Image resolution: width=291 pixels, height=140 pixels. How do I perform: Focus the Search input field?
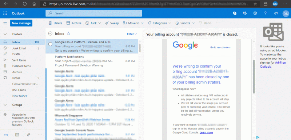point(94,13)
